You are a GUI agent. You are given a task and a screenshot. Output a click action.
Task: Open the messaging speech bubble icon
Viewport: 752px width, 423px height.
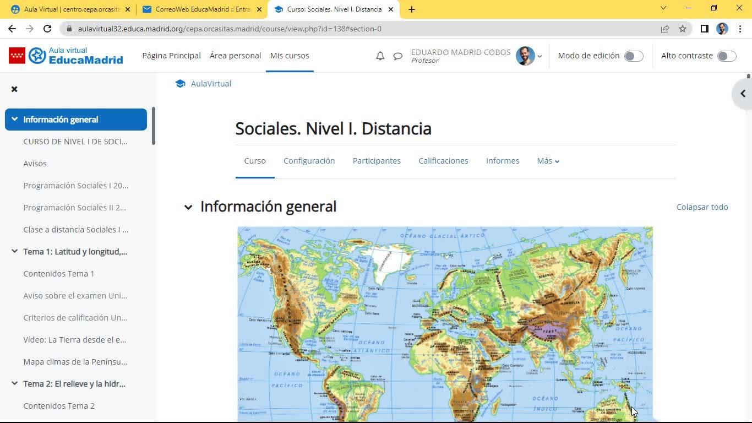click(x=397, y=56)
